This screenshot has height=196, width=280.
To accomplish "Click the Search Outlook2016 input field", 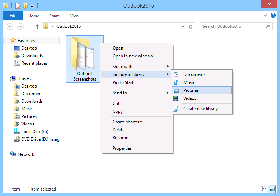I will pos(232,26).
